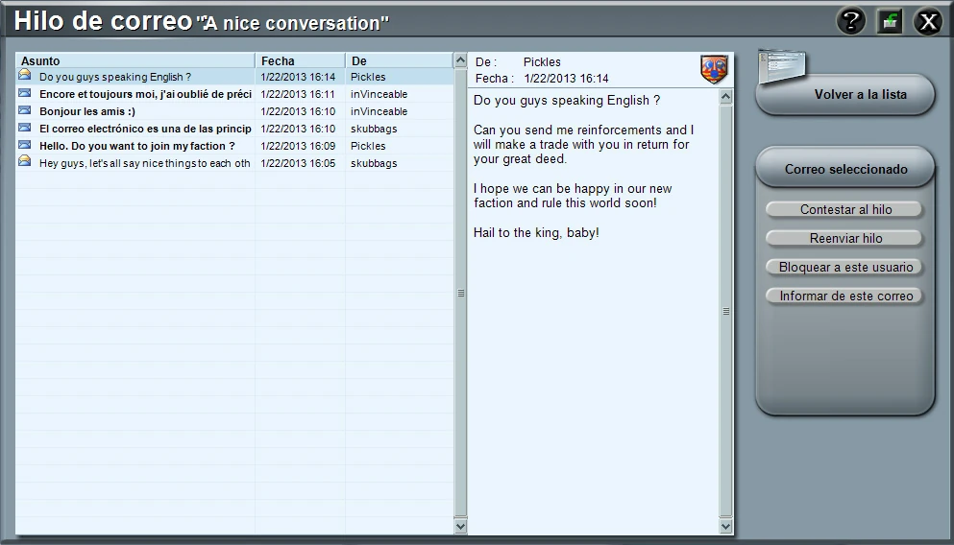954x545 pixels.
Task: Click opened envelope icon for 'Hey guys, let's all say'
Action: pyautogui.click(x=24, y=161)
